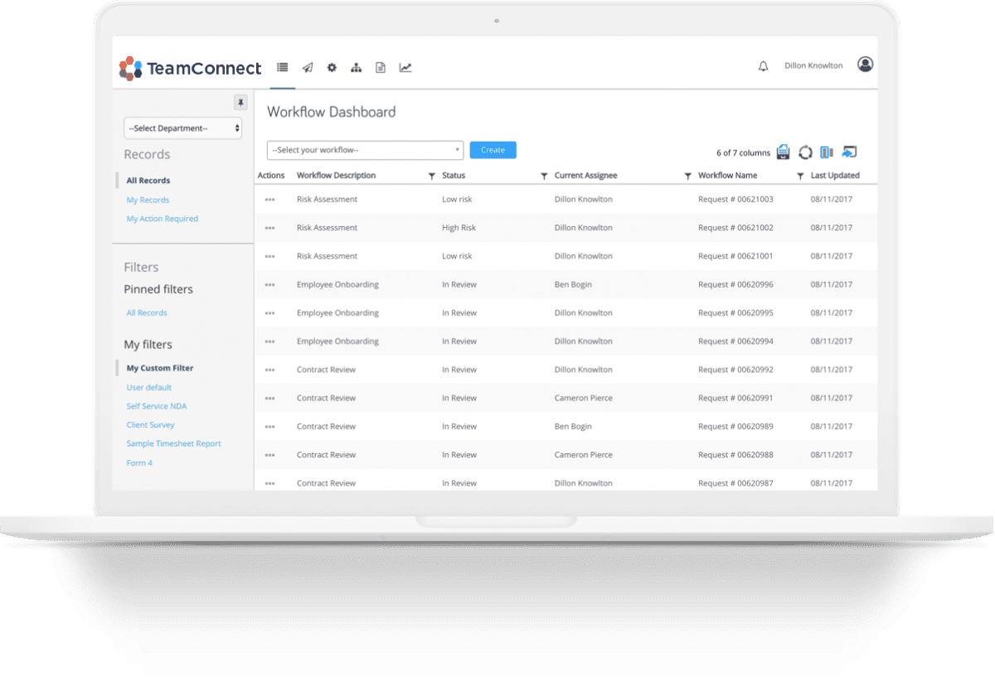Open the list view icon in top navigation
Screen dimensions: 995x687
click(x=283, y=68)
